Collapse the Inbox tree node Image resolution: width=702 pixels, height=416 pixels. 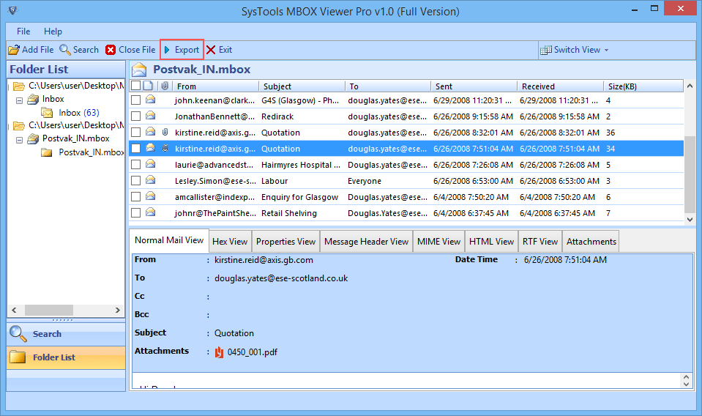(19, 101)
